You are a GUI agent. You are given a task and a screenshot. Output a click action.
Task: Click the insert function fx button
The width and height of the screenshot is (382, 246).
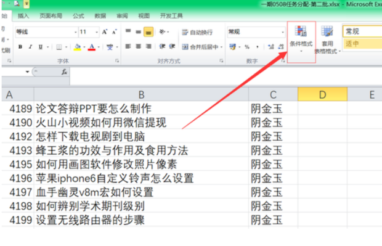click(64, 72)
